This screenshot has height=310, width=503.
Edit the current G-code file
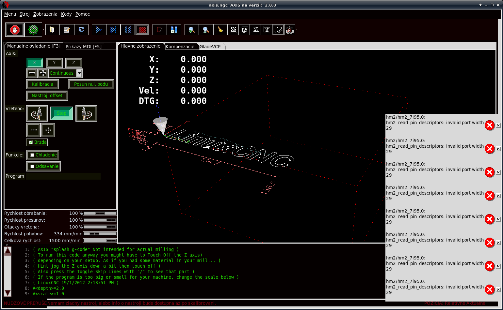pyautogui.click(x=67, y=30)
